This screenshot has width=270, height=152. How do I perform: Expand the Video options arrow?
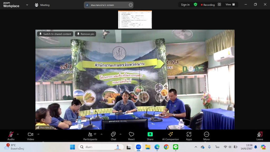pos(38,134)
